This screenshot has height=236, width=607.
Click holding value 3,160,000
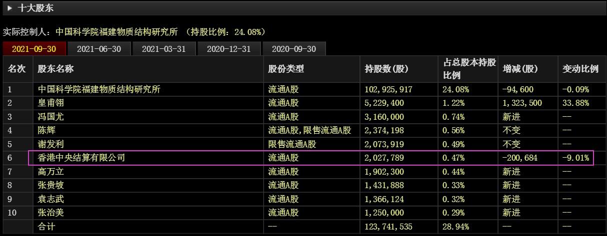(383, 117)
